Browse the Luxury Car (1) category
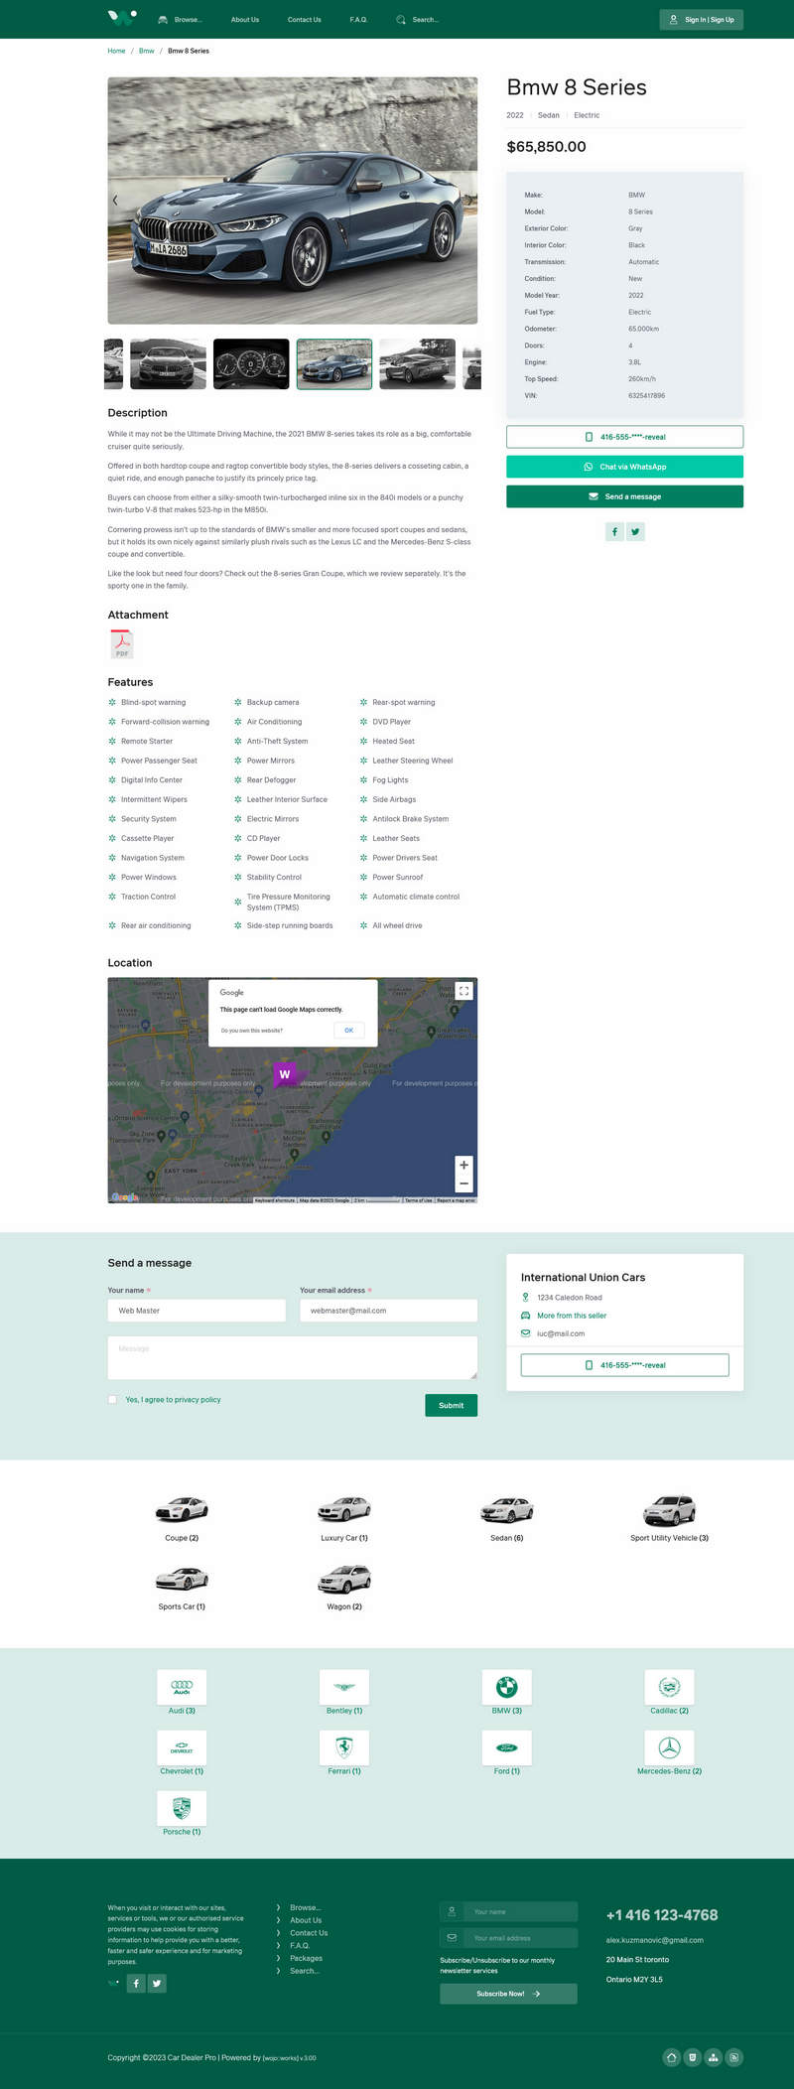This screenshot has height=2089, width=794. (344, 1518)
